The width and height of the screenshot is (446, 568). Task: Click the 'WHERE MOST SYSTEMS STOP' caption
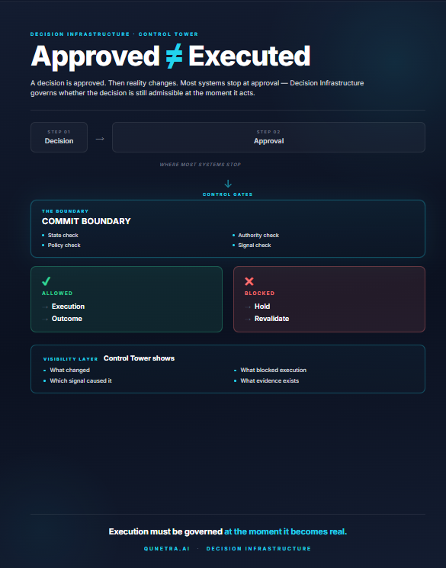tap(201, 165)
